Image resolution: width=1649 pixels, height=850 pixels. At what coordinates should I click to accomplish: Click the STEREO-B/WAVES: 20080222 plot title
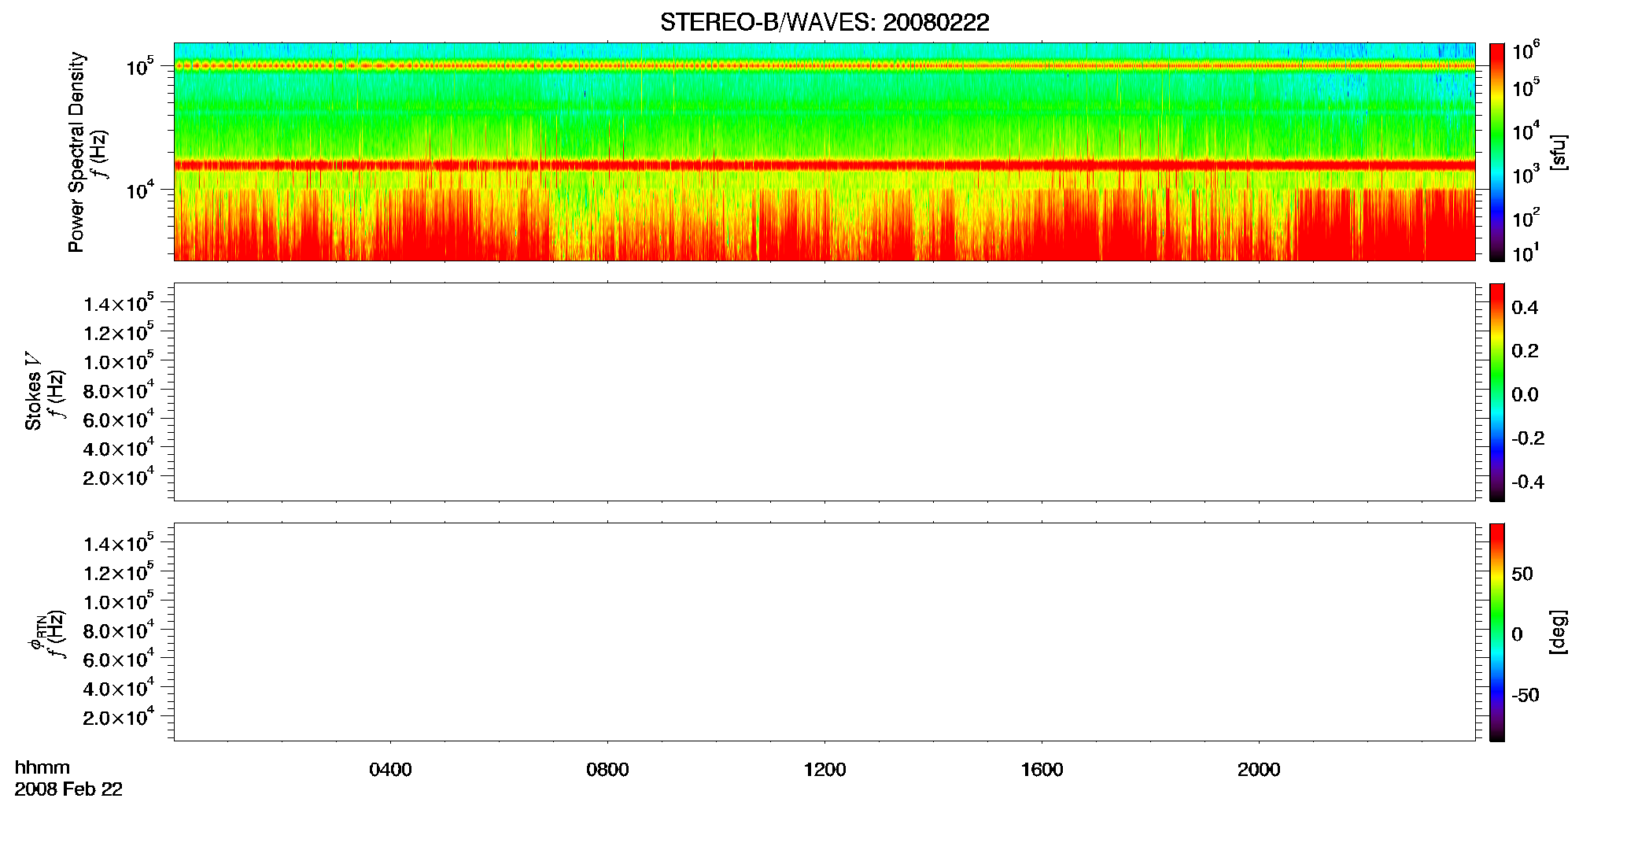[824, 22]
